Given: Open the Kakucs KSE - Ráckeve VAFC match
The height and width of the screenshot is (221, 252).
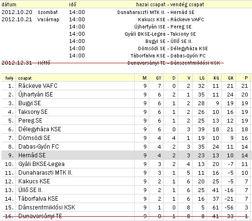Looking at the screenshot, I should [171, 20].
